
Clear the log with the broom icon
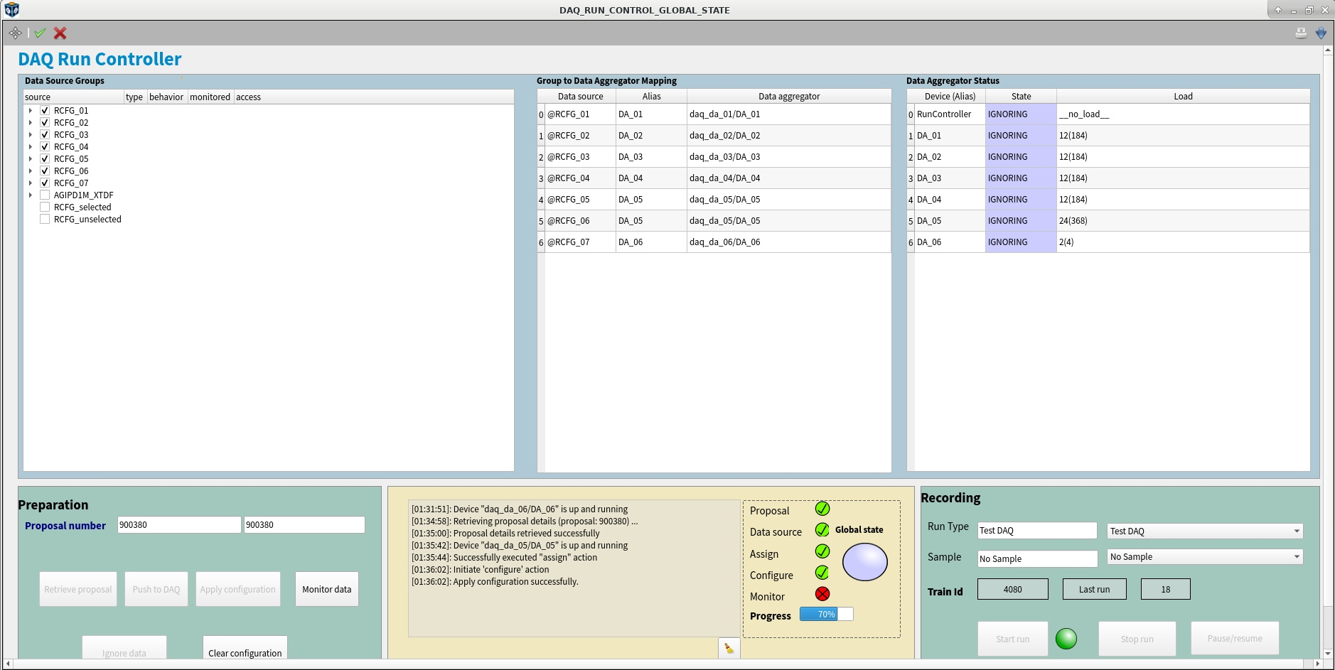click(729, 648)
